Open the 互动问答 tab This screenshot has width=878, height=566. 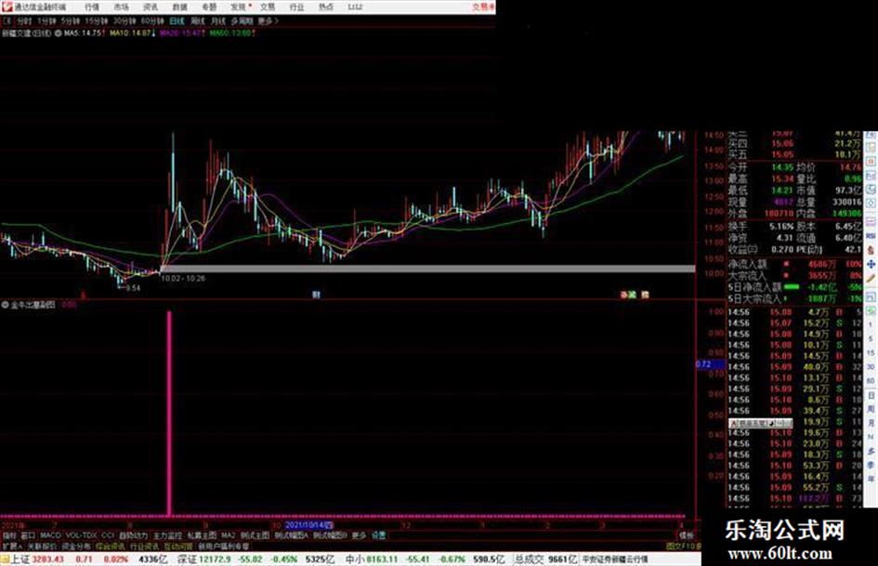click(x=178, y=546)
